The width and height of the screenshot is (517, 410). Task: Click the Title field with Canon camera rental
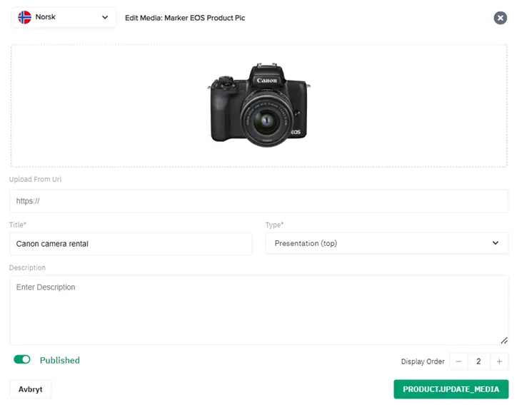(131, 244)
